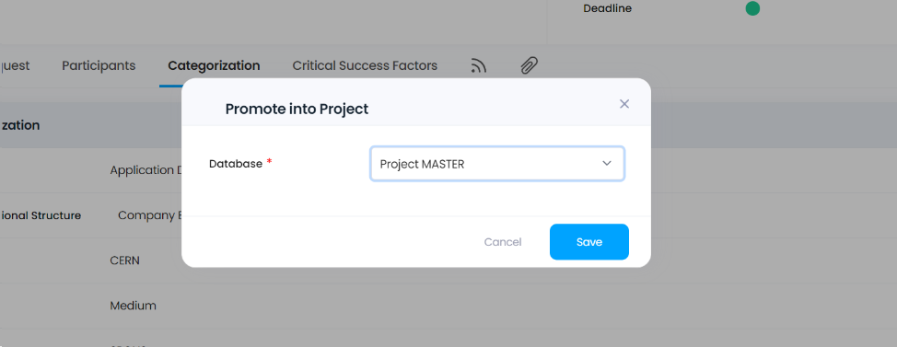Click the Deadline label
Screen dimensions: 897x347
point(607,8)
